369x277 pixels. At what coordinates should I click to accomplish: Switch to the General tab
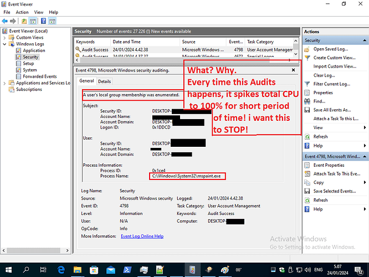[86, 81]
